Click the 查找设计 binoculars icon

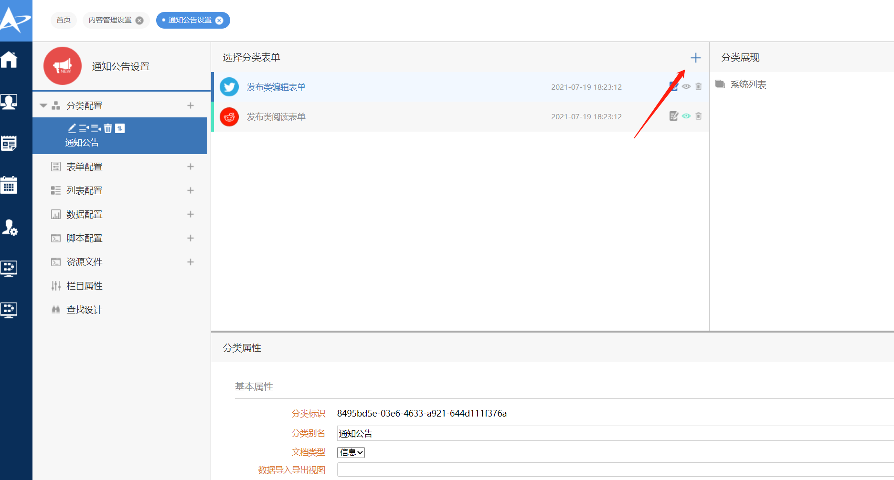56,310
